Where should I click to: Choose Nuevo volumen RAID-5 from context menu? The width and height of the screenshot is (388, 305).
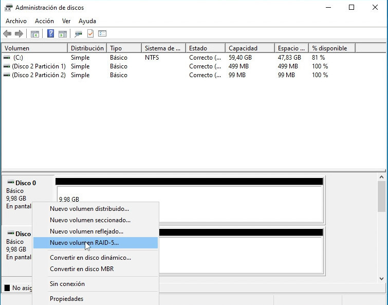[84, 243]
